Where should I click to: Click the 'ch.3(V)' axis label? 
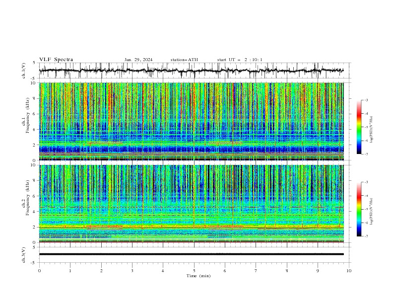pos(24,255)
